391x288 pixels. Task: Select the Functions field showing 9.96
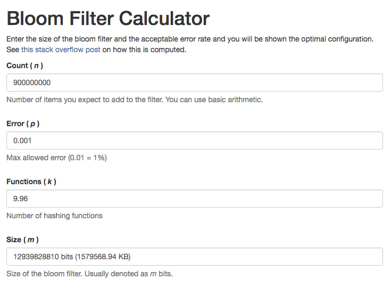point(194,199)
